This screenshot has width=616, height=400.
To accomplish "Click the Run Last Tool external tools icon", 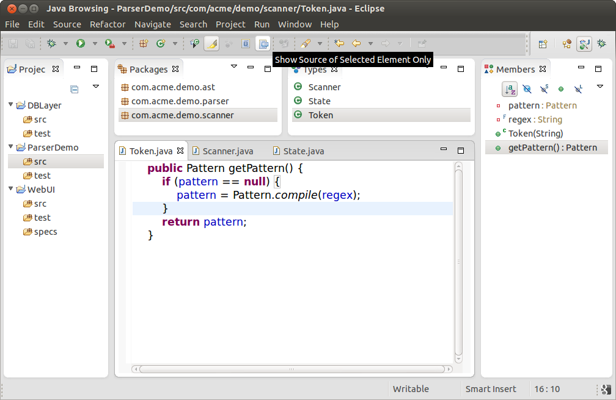I will 110,43.
